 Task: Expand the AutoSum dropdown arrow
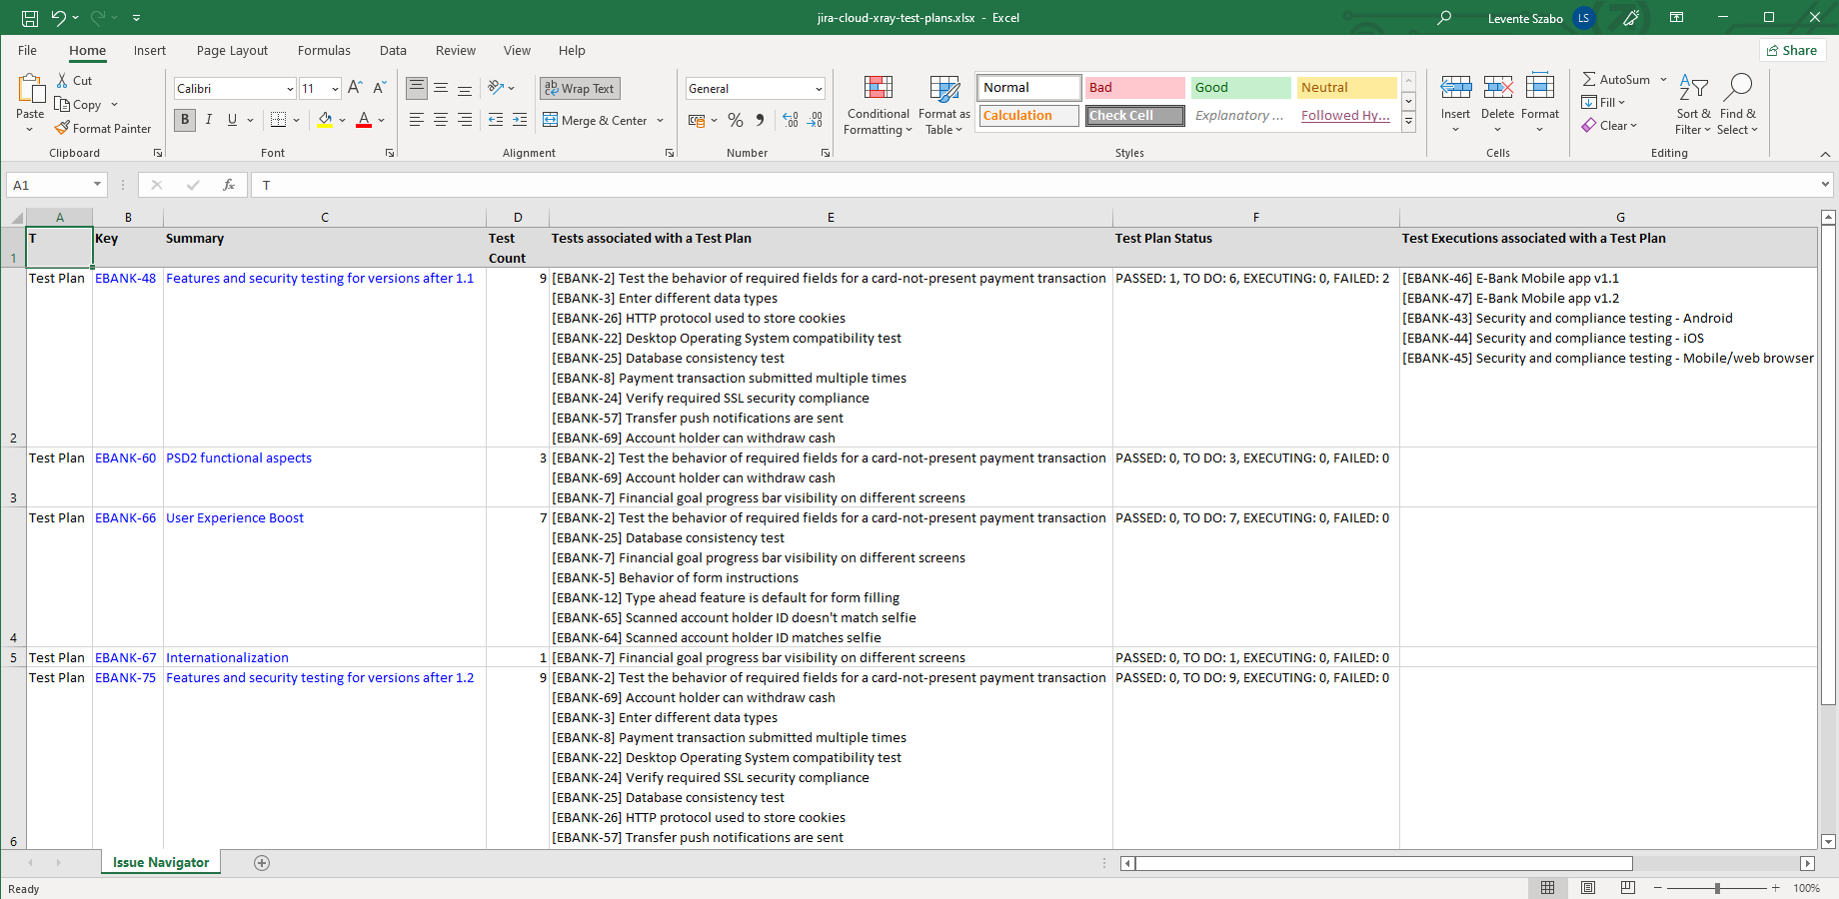[x=1663, y=80]
